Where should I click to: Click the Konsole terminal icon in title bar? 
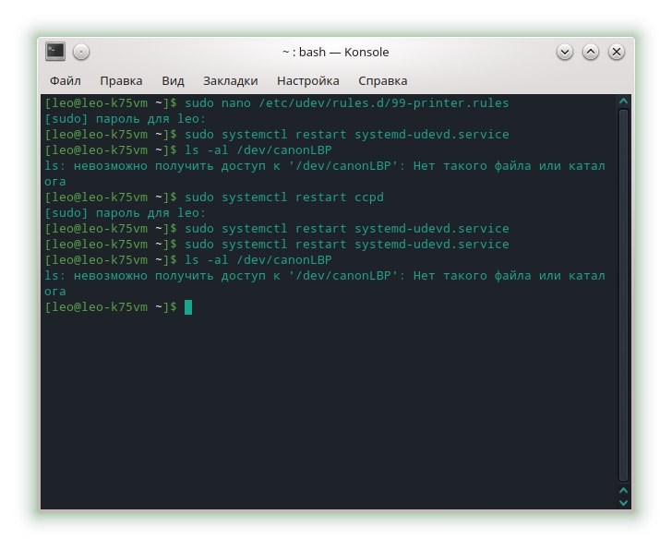coord(55,52)
